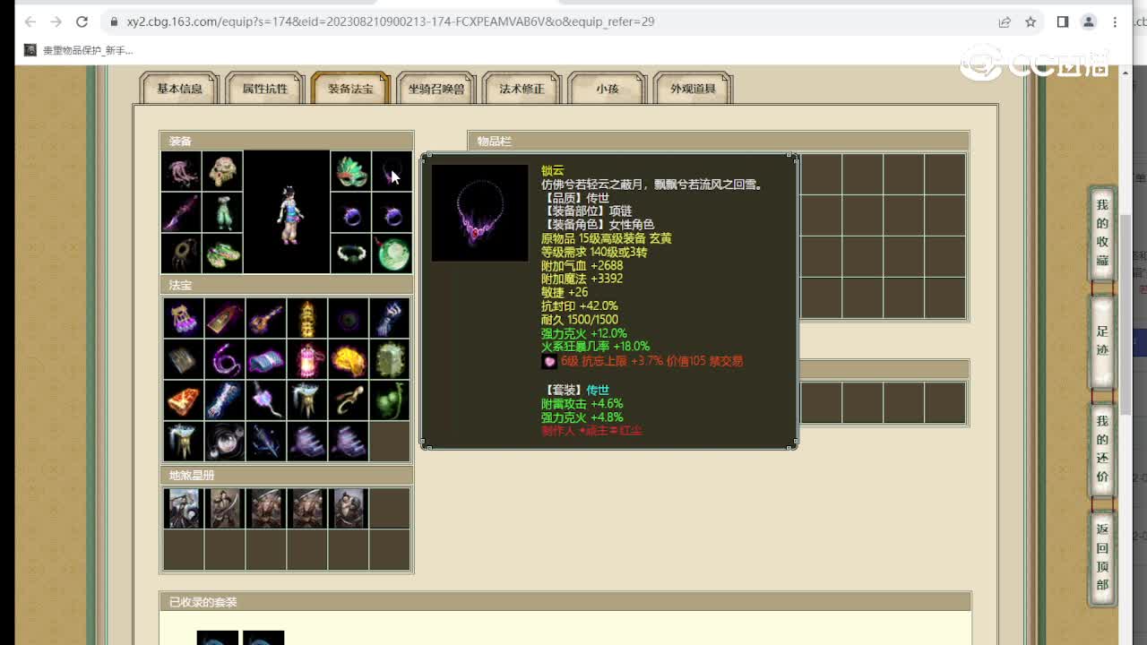Switch to the 坐骑召唤兽 tab
This screenshot has height=645, width=1147.
[436, 89]
